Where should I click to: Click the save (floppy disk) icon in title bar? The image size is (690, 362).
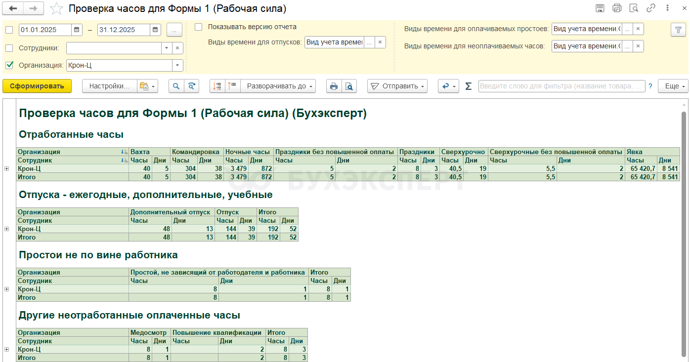(600, 8)
